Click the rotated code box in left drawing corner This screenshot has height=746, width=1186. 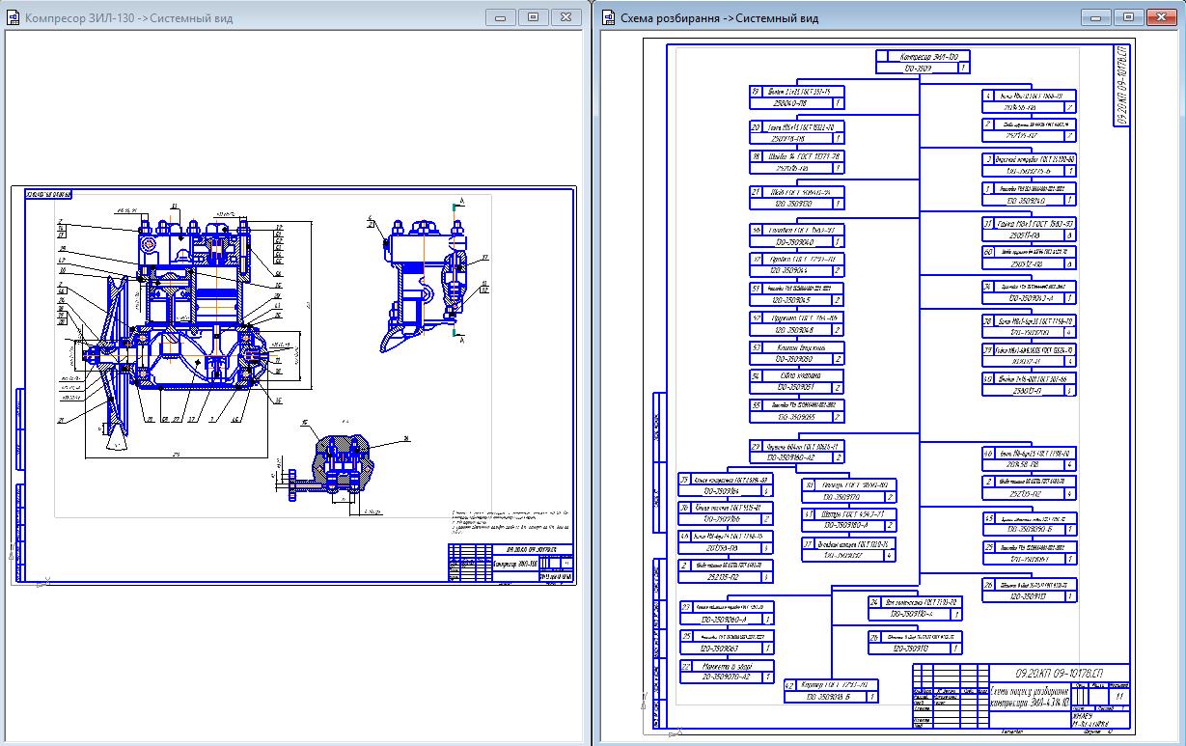pyautogui.click(x=50, y=194)
